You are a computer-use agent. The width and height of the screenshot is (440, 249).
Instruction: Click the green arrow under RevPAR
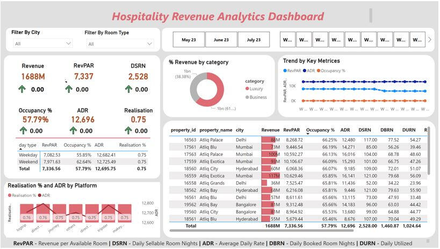[x=69, y=89]
